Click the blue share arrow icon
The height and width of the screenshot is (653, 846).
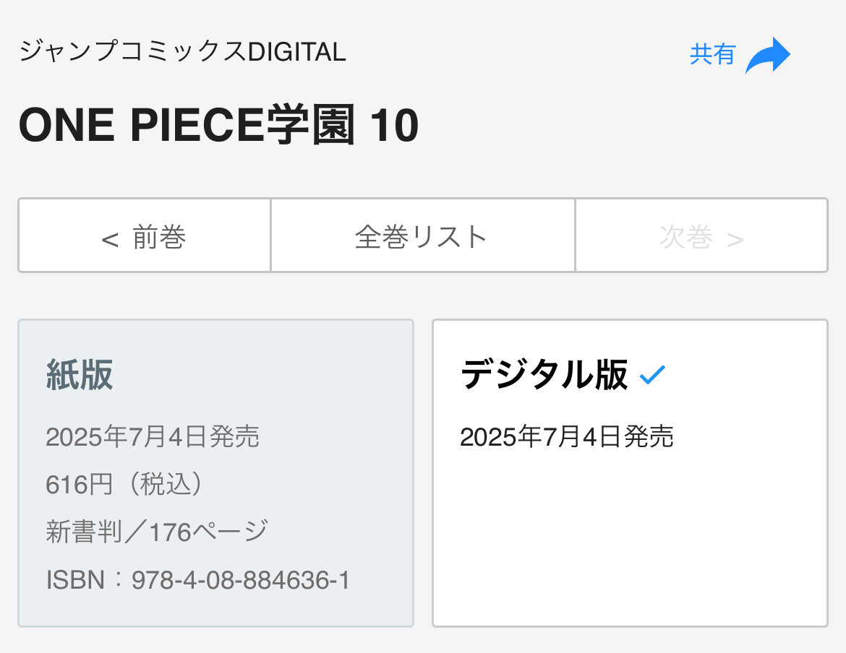point(768,55)
